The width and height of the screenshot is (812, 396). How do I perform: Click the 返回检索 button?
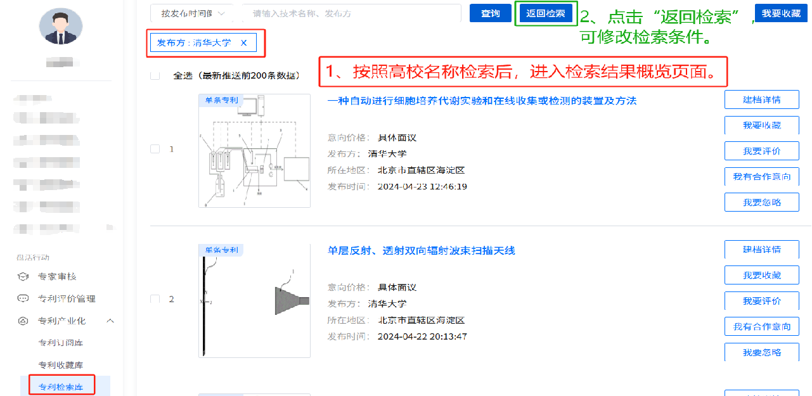pos(545,13)
